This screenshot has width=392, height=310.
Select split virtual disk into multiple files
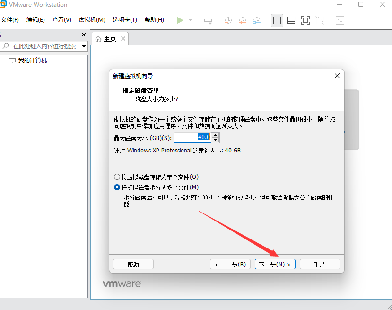click(x=117, y=187)
